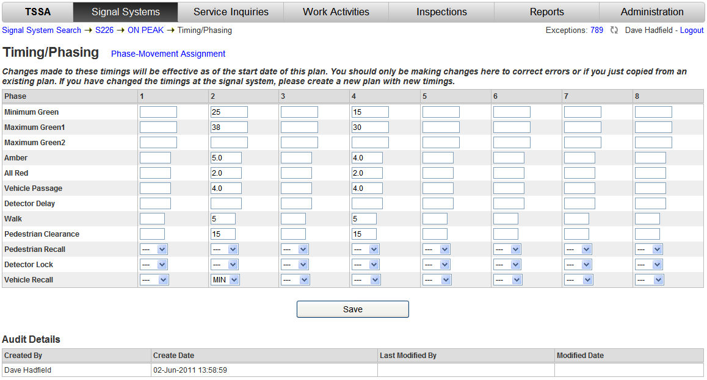
Task: Save the timing changes
Action: [353, 309]
